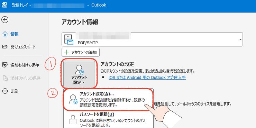Click the mailbox envelope account icon

[x=69, y=39]
